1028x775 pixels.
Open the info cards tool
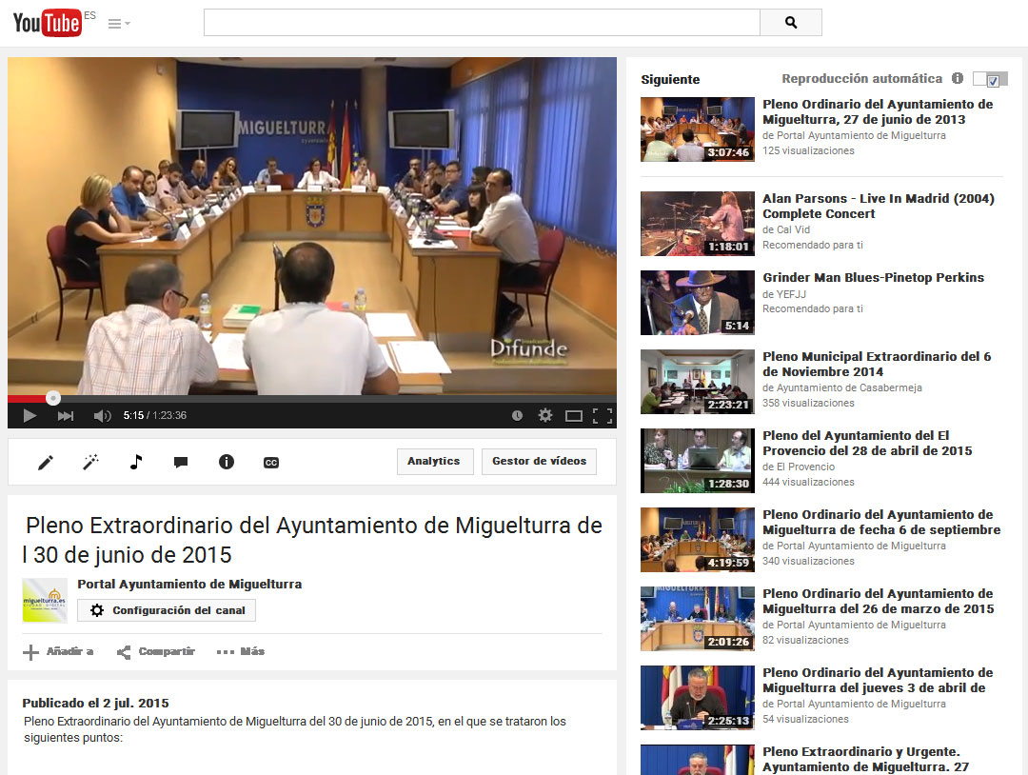227,463
